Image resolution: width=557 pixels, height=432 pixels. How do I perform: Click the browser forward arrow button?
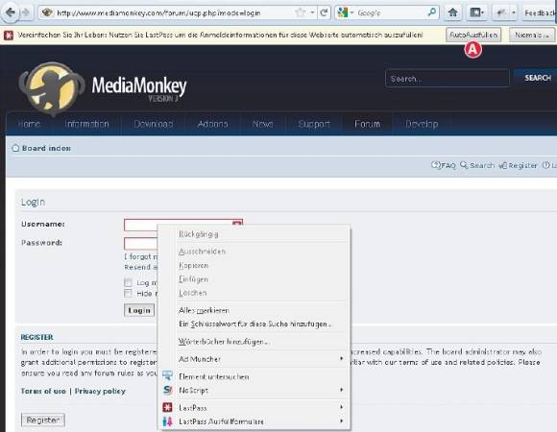(x=26, y=12)
